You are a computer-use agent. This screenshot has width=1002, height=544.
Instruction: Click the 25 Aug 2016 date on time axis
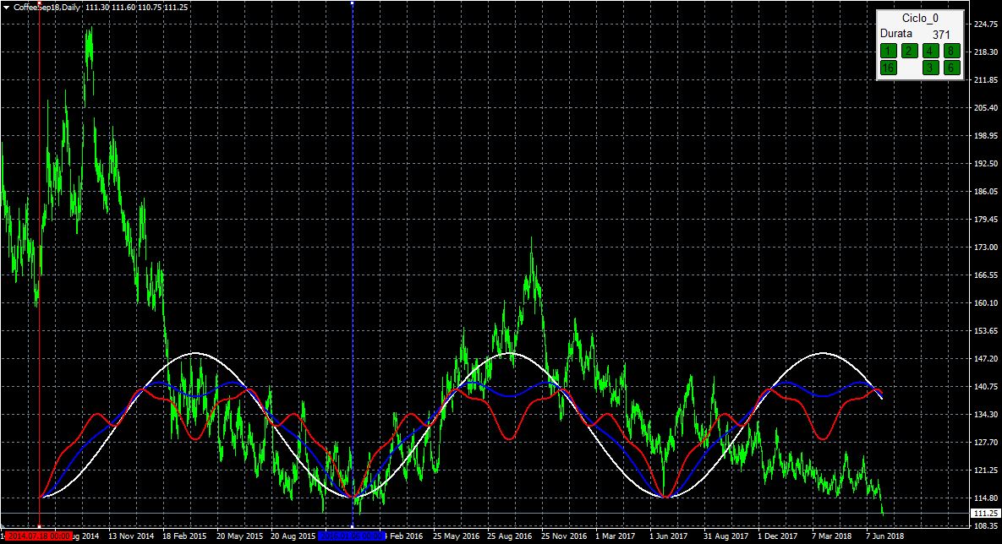click(x=509, y=536)
